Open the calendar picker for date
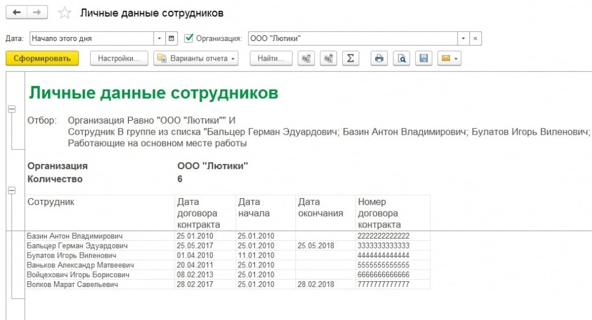The height and width of the screenshot is (320, 592). 172,39
